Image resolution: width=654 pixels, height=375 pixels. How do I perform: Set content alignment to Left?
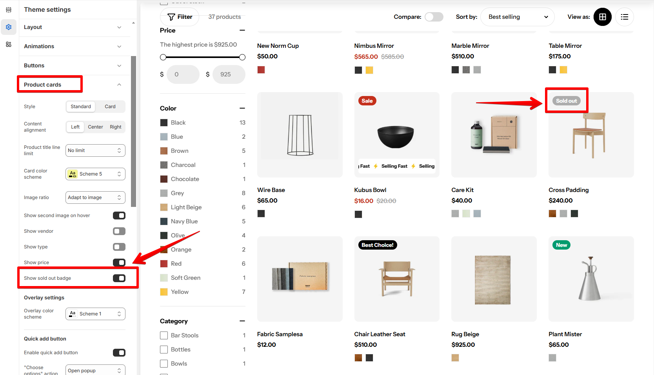pyautogui.click(x=75, y=127)
